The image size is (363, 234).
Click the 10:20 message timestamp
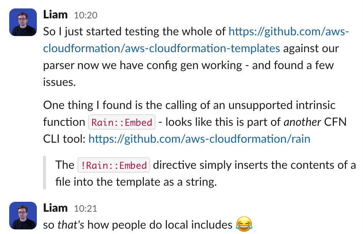pyautogui.click(x=86, y=16)
